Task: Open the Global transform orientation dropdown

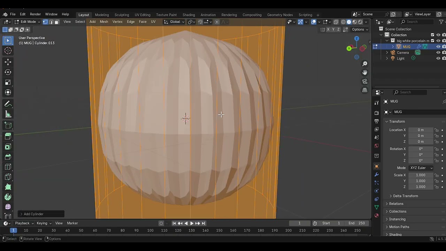Action: pyautogui.click(x=174, y=22)
